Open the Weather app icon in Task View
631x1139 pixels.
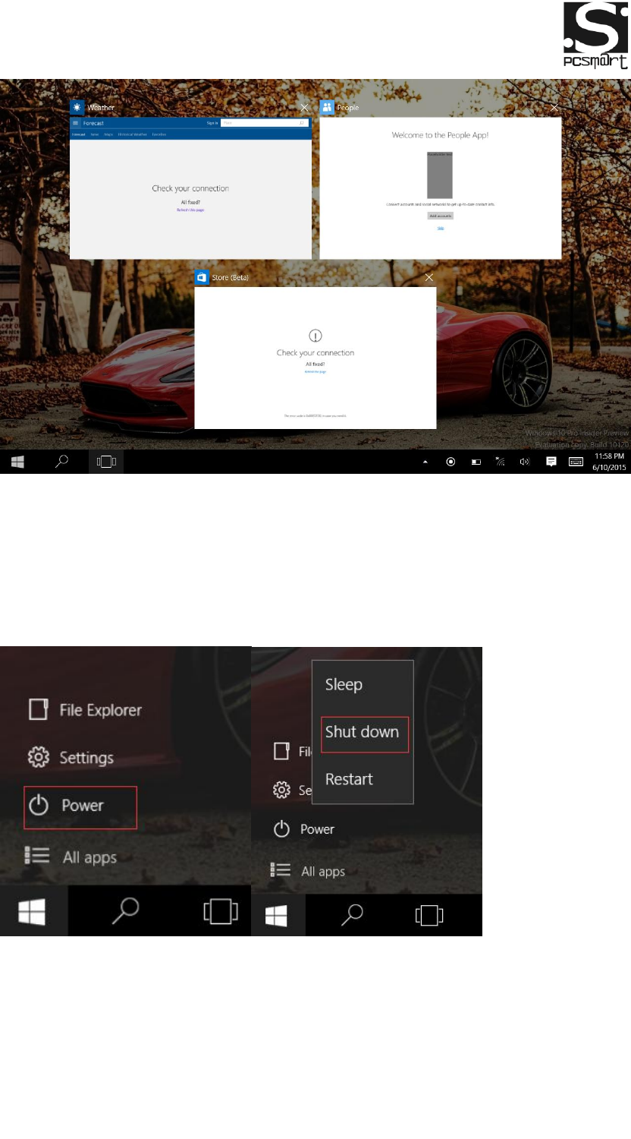point(77,108)
